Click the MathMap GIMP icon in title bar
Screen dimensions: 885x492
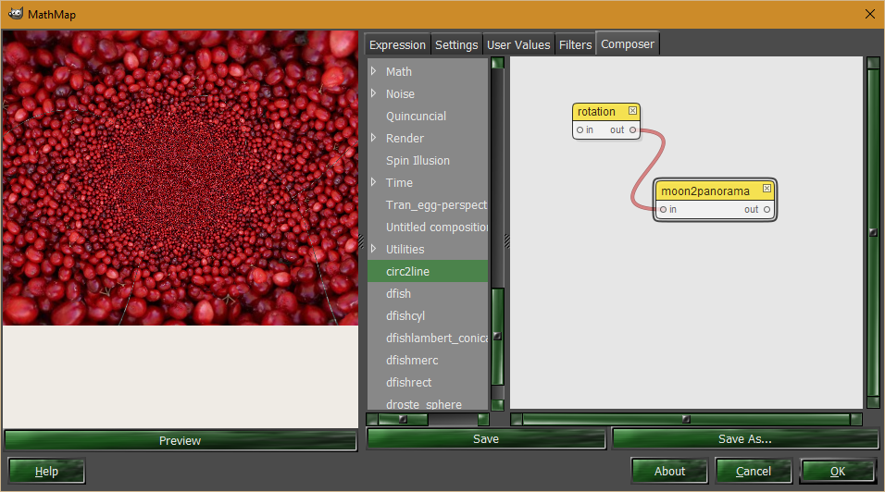(15, 14)
